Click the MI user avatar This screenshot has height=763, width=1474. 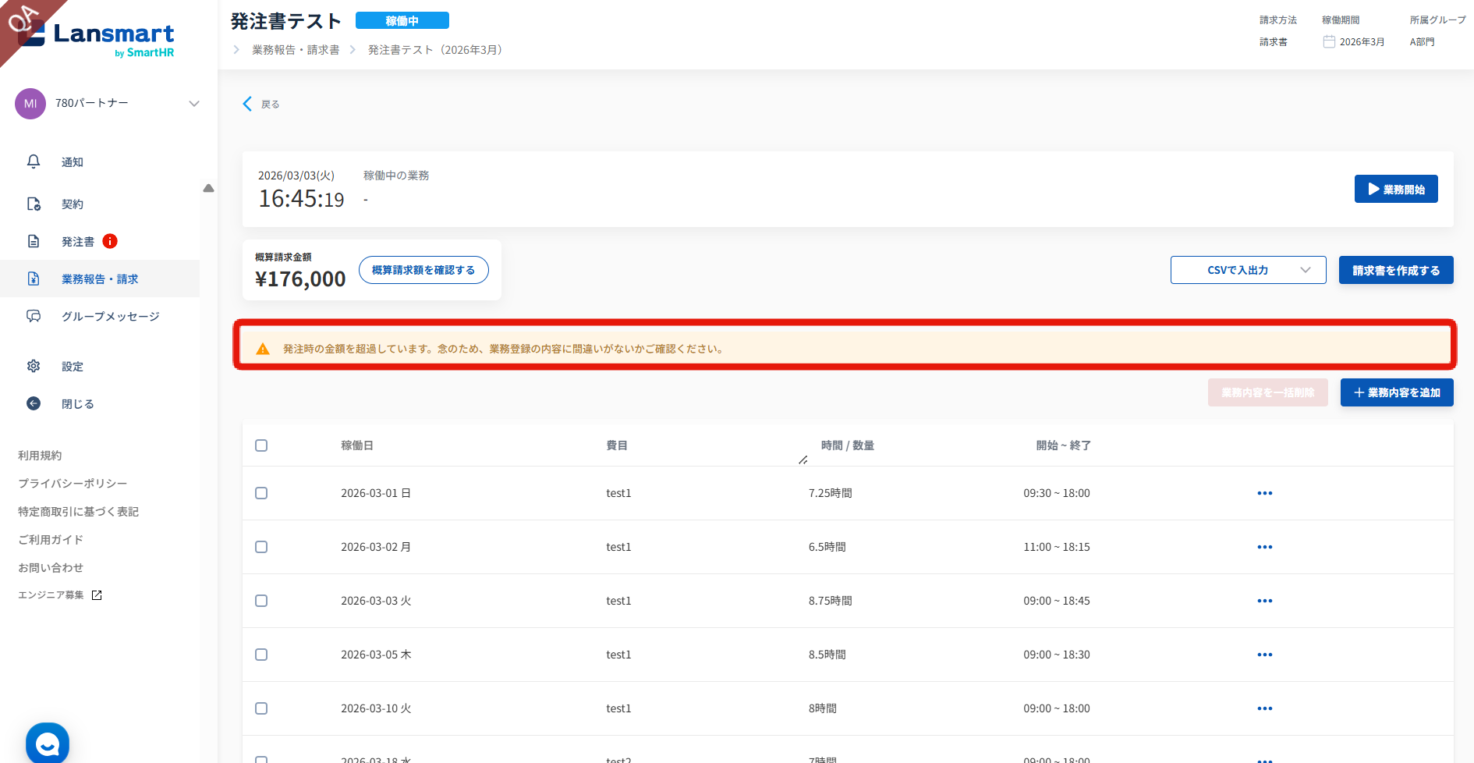click(x=30, y=104)
